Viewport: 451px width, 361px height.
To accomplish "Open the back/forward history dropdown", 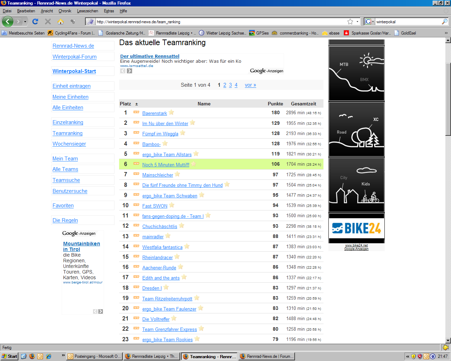I will [x=25, y=22].
